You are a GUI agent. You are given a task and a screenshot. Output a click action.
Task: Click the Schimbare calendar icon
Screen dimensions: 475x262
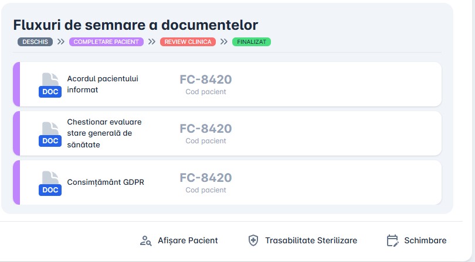tap(392, 240)
